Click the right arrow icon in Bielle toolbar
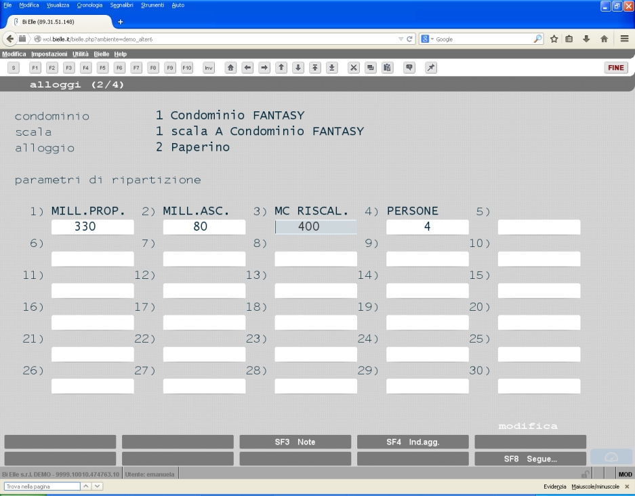The image size is (635, 496). click(264, 68)
